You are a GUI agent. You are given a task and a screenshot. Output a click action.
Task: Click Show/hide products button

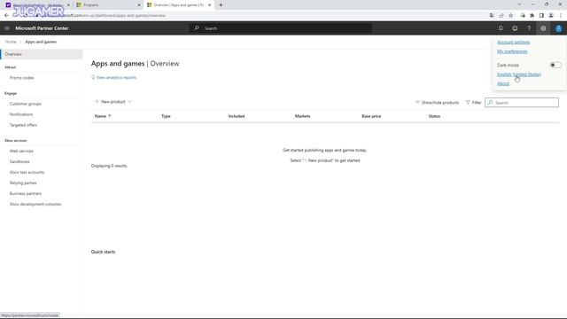[x=437, y=103]
